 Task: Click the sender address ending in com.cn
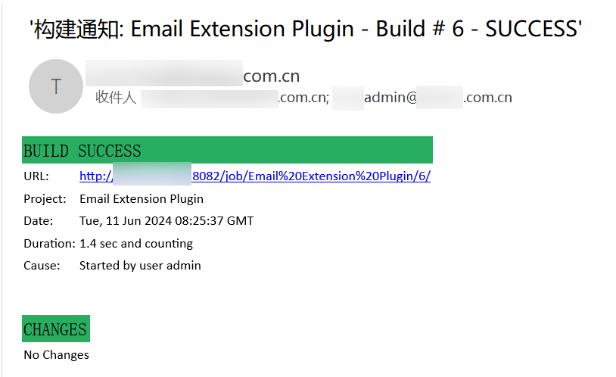pyautogui.click(x=193, y=76)
